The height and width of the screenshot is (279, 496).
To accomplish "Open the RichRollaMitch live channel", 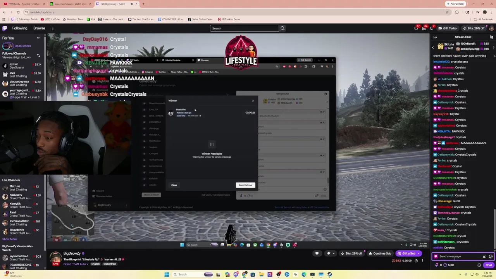I will (22, 223).
